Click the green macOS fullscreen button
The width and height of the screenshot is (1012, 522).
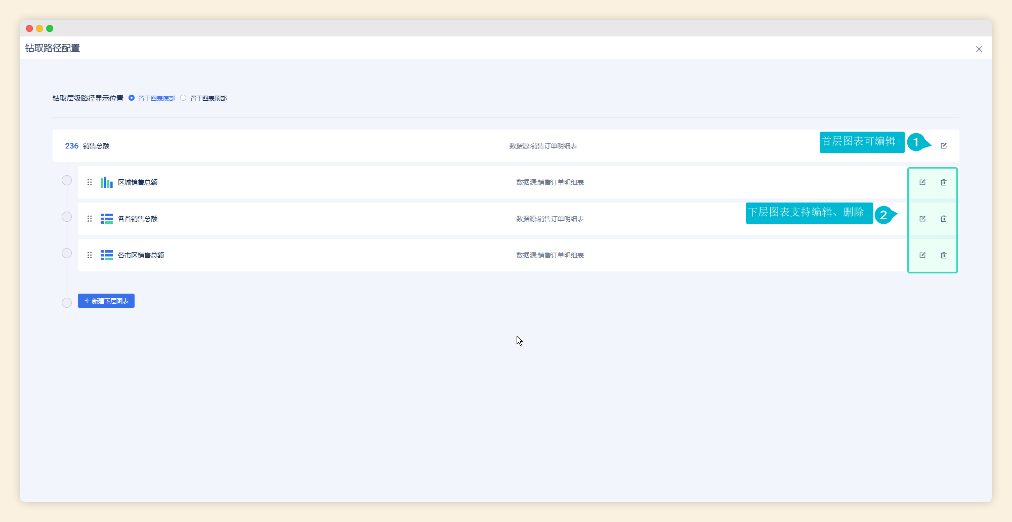pyautogui.click(x=50, y=28)
